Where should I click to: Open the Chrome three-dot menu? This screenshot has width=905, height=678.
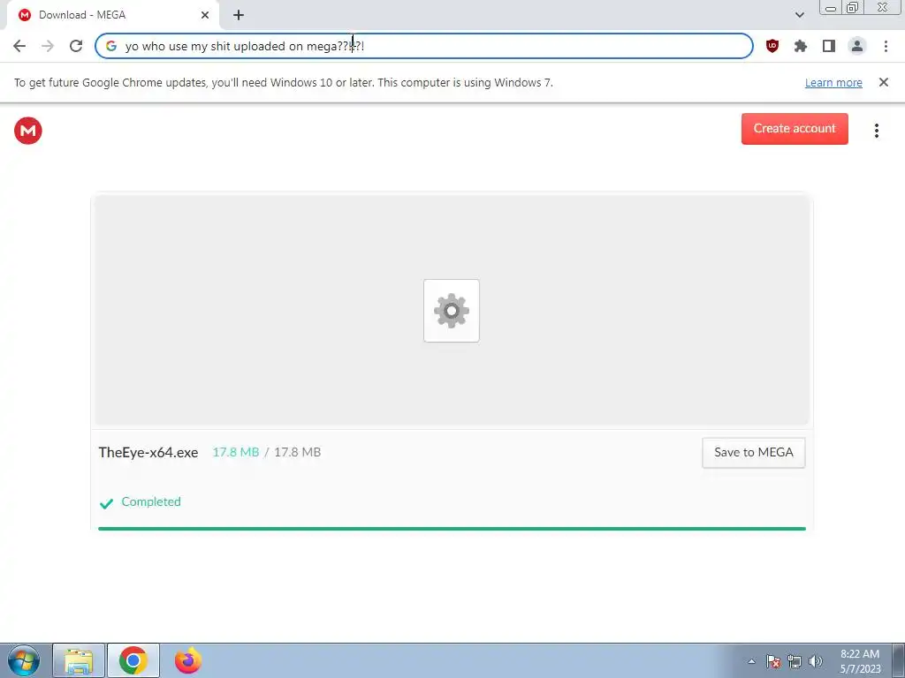pos(886,46)
